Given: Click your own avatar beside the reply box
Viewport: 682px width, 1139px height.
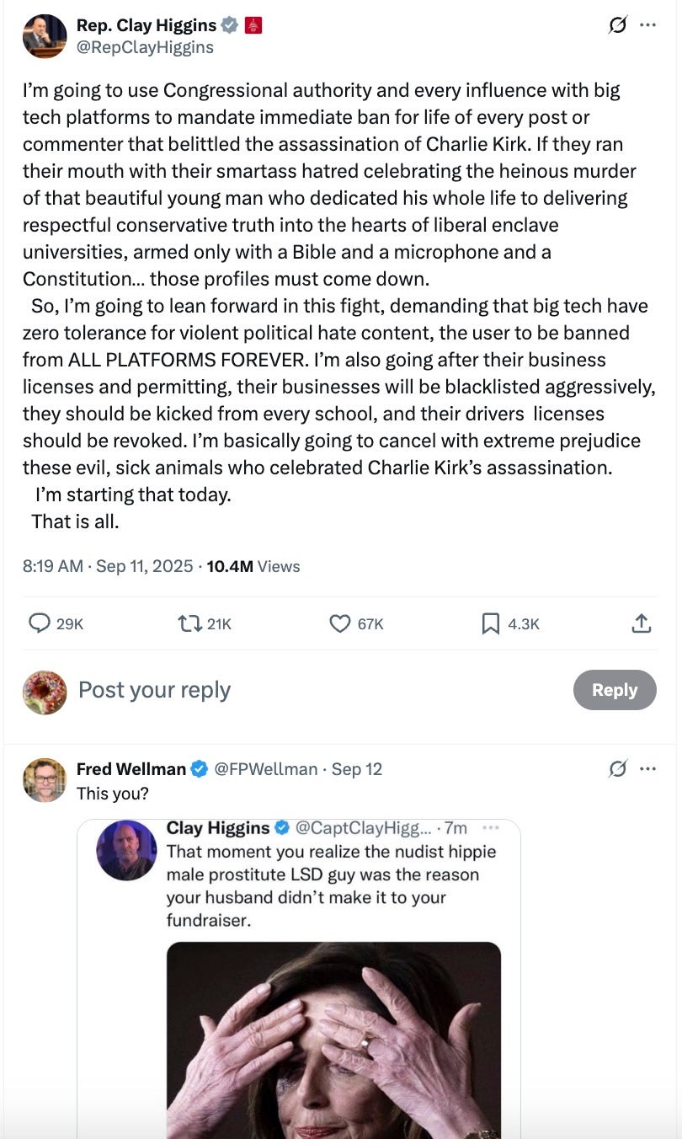Looking at the screenshot, I should [x=45, y=691].
